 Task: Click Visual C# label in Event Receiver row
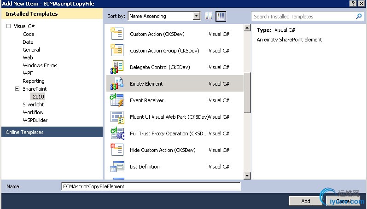click(219, 100)
